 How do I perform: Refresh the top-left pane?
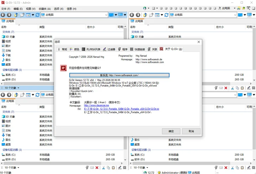pyautogui.click(x=37, y=15)
